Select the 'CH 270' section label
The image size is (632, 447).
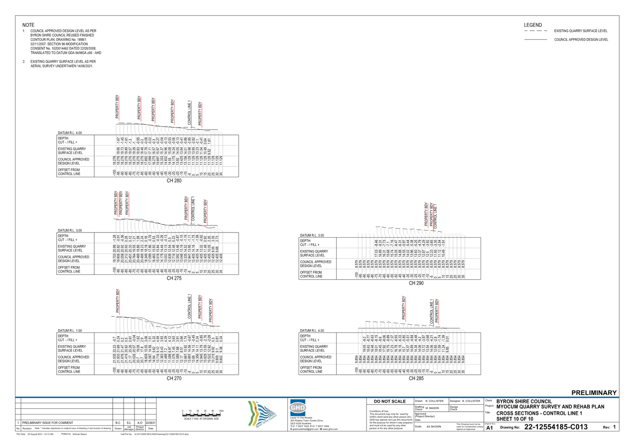[x=174, y=378]
